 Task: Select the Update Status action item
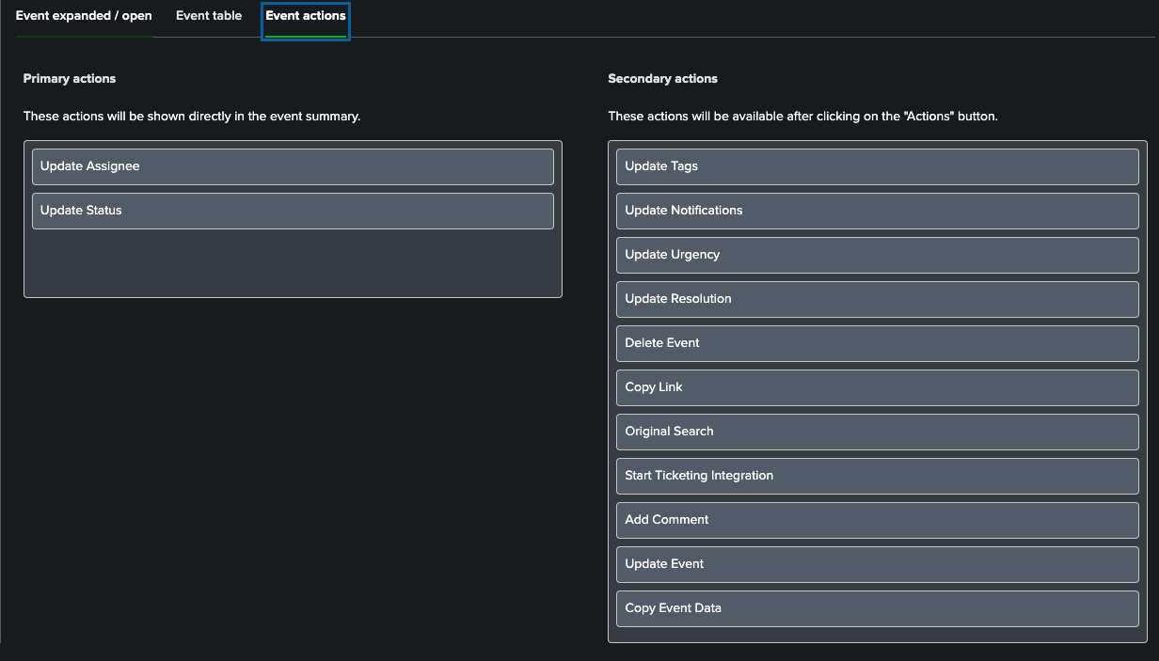coord(293,211)
